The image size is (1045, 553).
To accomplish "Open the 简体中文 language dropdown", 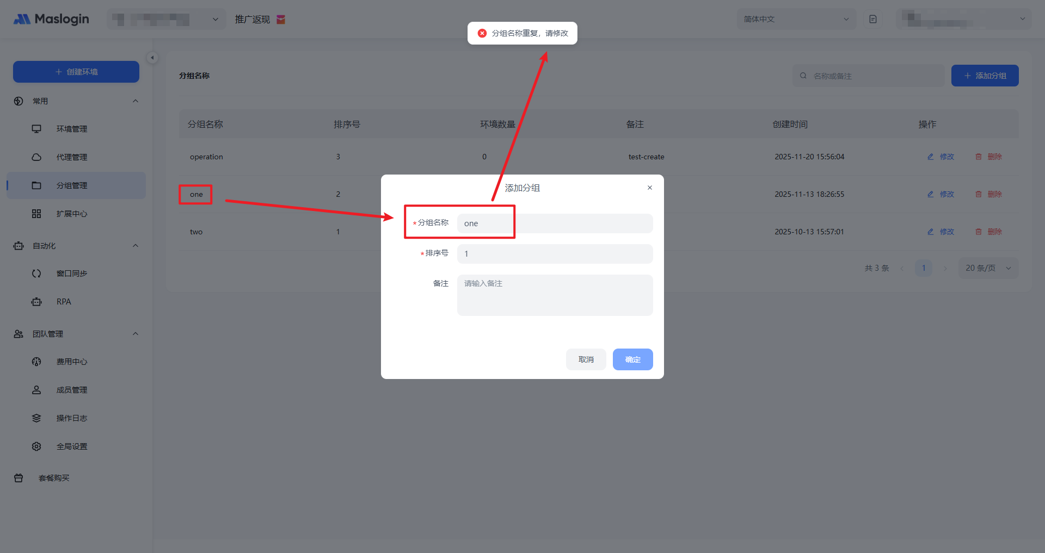I will [796, 20].
